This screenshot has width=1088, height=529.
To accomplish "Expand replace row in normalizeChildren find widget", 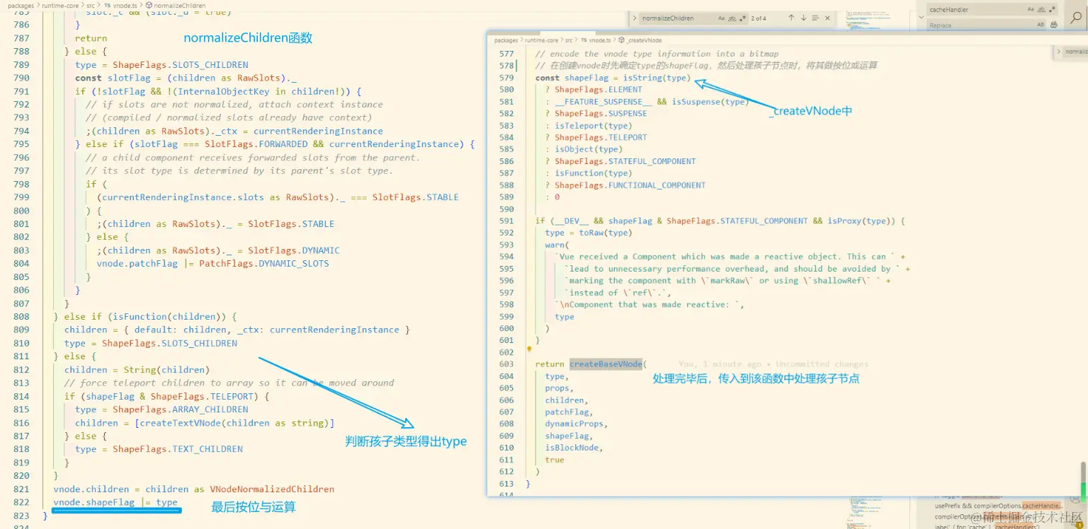I will pyautogui.click(x=635, y=18).
